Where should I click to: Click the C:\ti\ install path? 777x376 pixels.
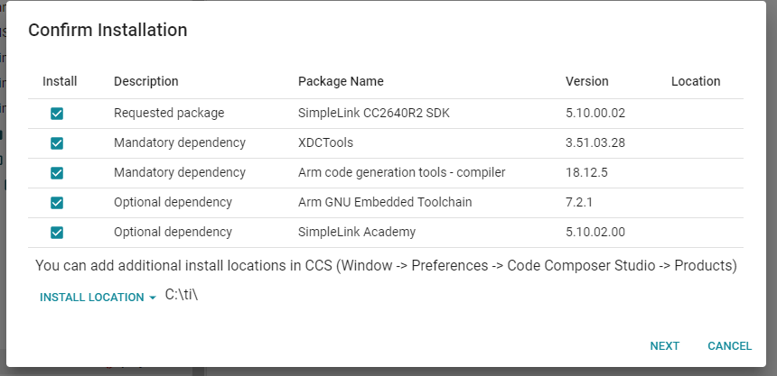pyautogui.click(x=181, y=296)
